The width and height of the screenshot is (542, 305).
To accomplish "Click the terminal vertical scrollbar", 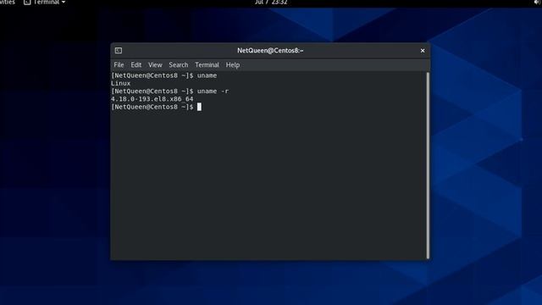I will [x=428, y=165].
